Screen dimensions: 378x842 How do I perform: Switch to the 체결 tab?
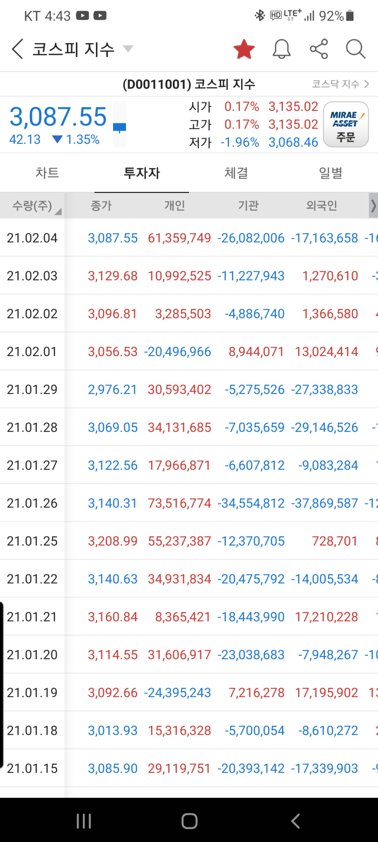(x=236, y=173)
